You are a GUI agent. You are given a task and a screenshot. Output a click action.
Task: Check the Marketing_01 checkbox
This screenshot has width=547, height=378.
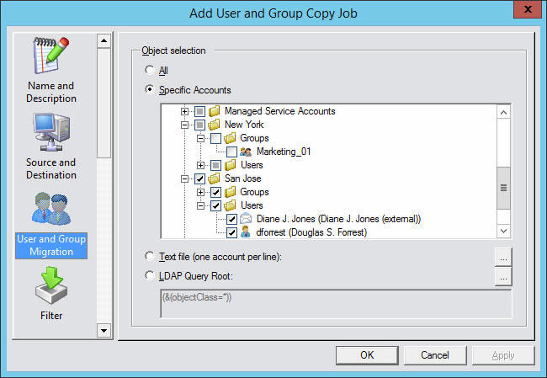tap(231, 152)
